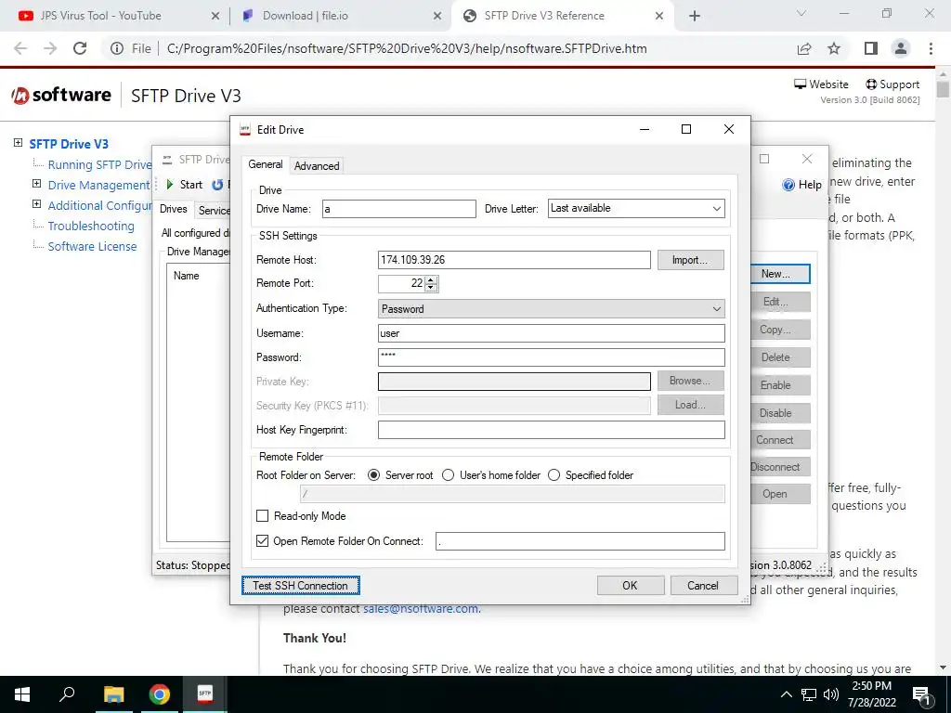Open the notification center icon
Screen dimensions: 951x713
[x=921, y=695]
